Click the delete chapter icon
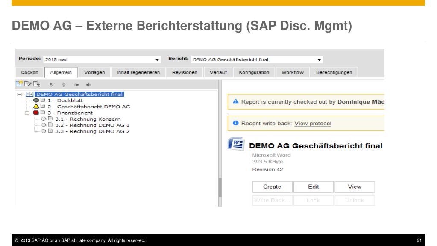 [36, 84]
